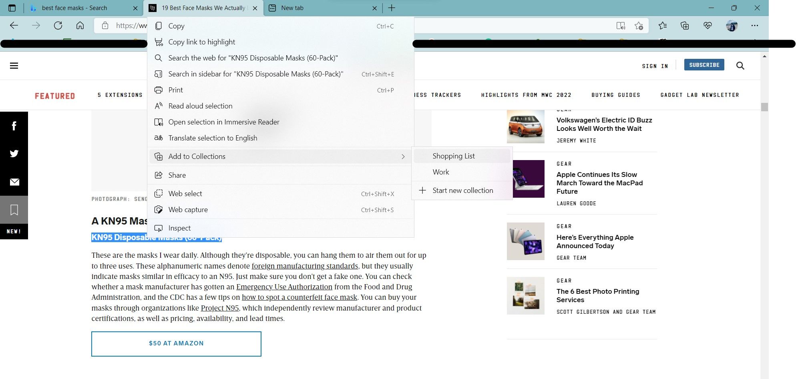Close the best face masks Search tab
This screenshot has height=379, width=796.
tap(135, 8)
